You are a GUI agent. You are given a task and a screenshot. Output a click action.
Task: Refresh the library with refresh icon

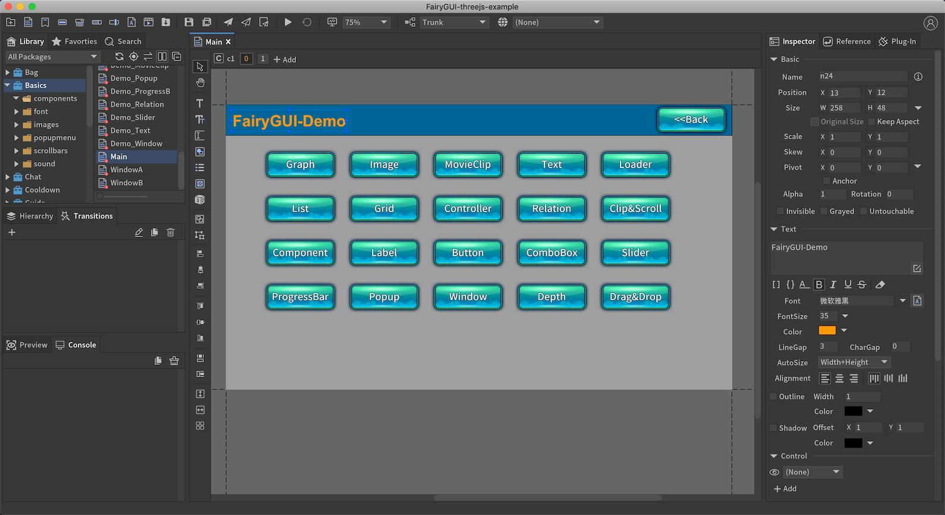(x=119, y=56)
